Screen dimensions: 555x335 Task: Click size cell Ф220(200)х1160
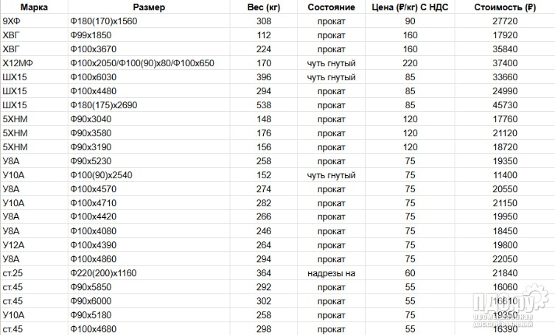[103, 272]
